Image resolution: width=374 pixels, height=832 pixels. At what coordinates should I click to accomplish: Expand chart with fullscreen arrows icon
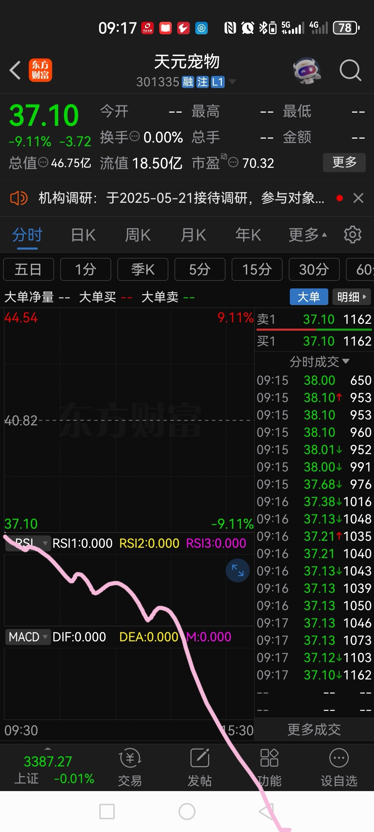238,570
